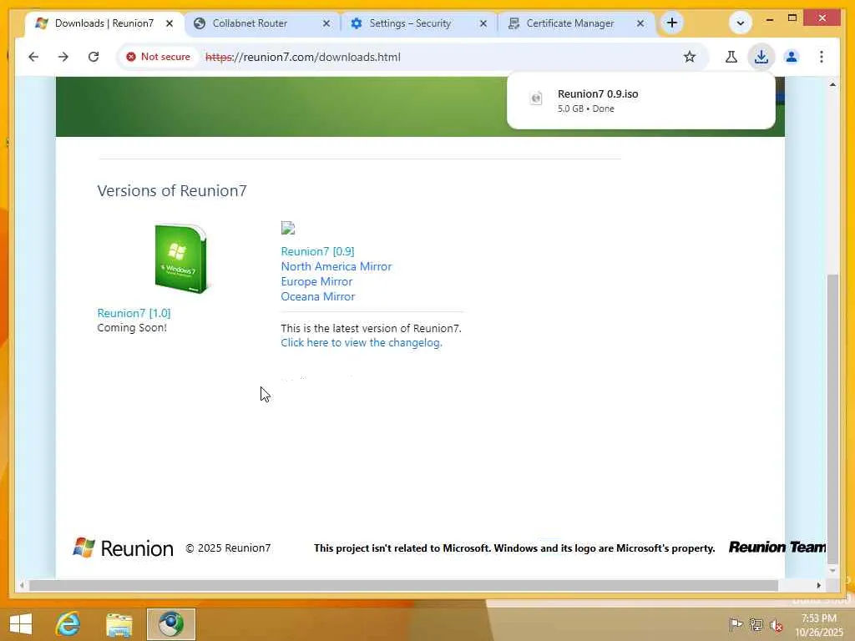Click the scroll down arrow

tap(832, 571)
